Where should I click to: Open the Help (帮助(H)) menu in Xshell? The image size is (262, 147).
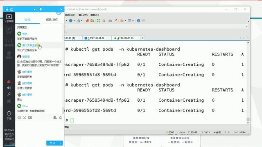pyautogui.click(x=95, y=15)
